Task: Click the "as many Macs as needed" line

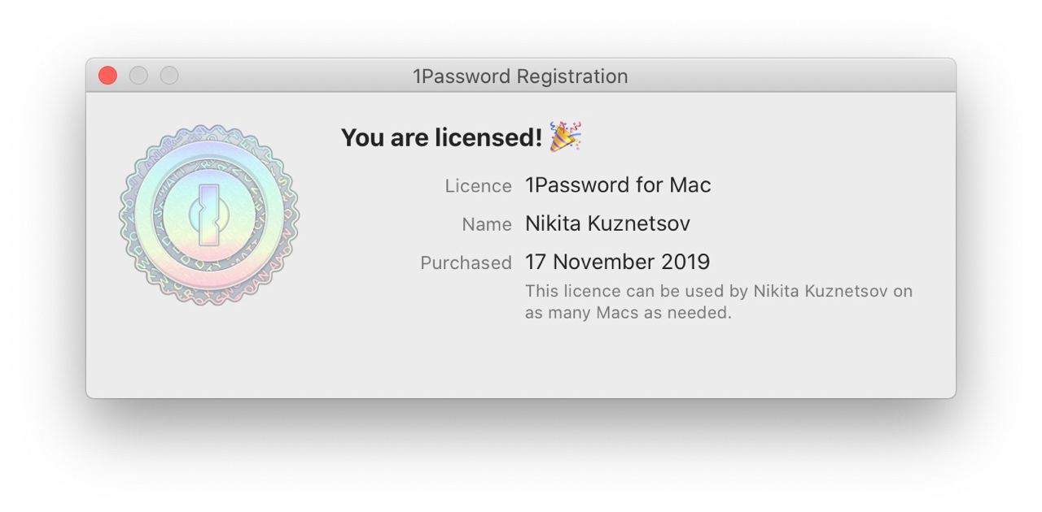Action: click(628, 313)
